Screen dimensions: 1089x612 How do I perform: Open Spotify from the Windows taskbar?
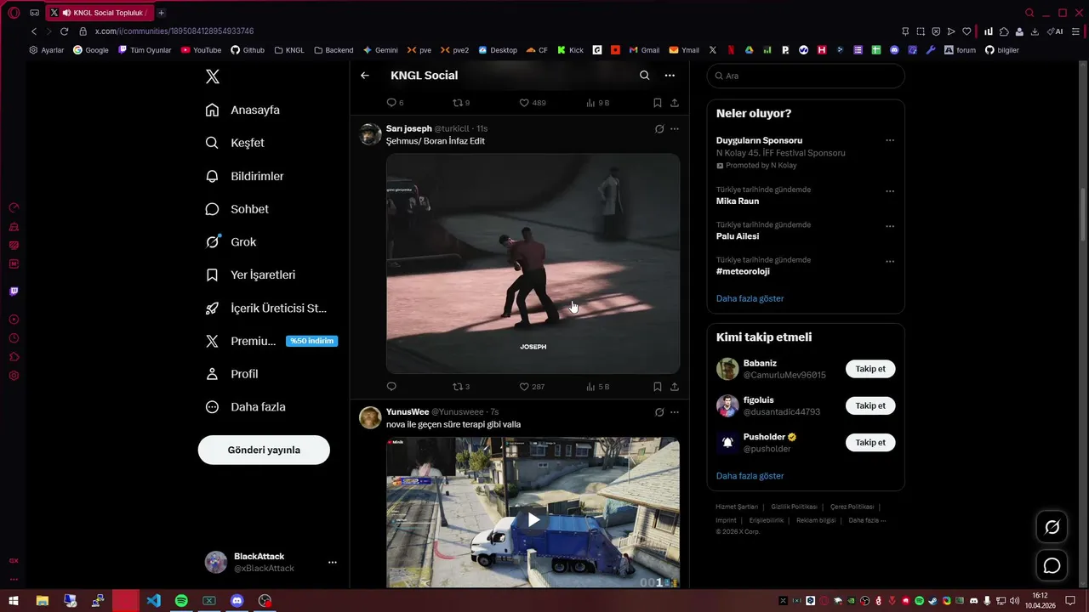pyautogui.click(x=181, y=601)
